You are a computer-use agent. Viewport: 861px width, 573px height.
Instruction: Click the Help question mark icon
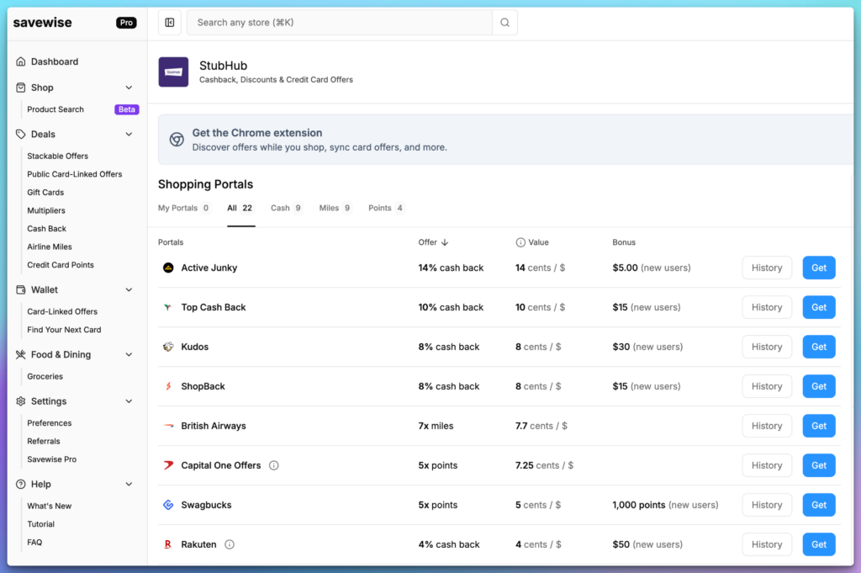(21, 484)
